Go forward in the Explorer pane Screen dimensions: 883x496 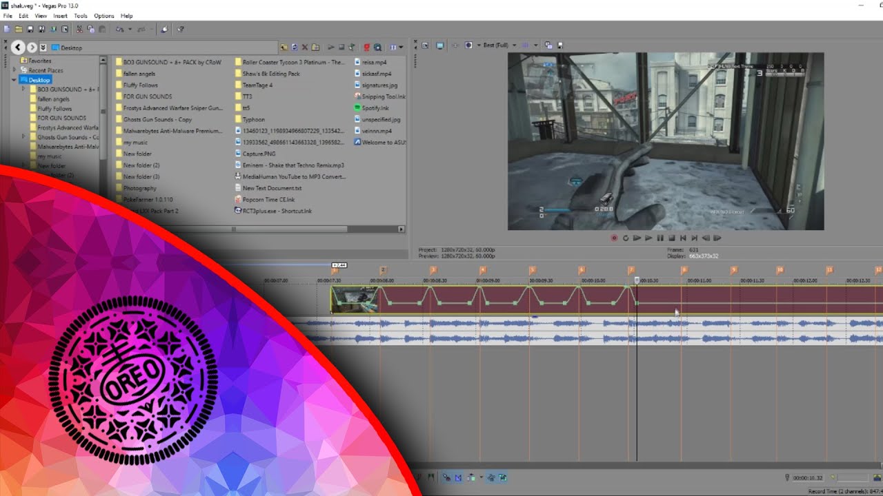[x=32, y=48]
